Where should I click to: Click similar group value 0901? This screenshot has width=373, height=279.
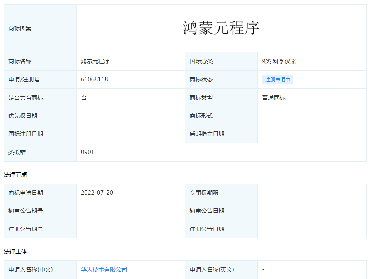click(87, 152)
